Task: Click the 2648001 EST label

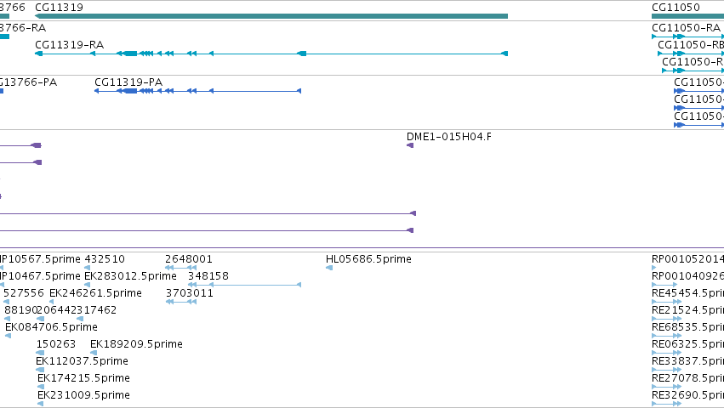Action: click(188, 259)
